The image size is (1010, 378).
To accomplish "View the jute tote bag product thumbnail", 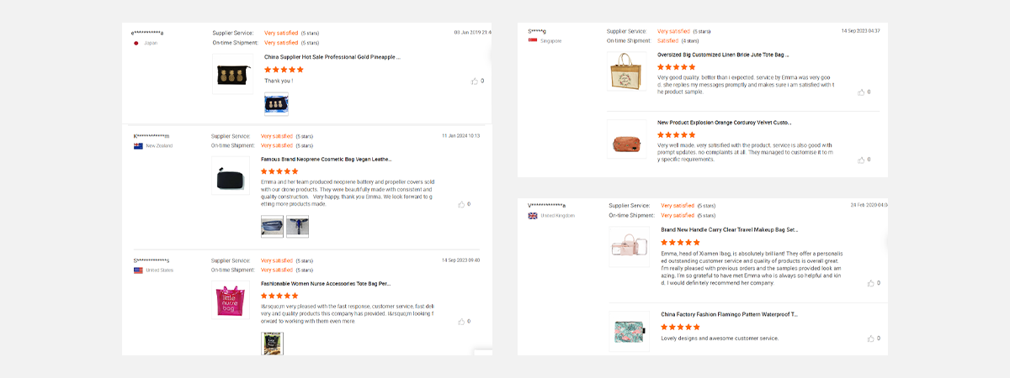I will [x=626, y=71].
